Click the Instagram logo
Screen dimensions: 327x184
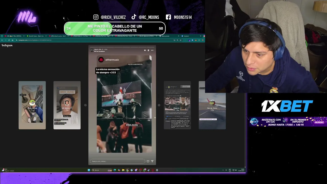pyautogui.click(x=7, y=45)
